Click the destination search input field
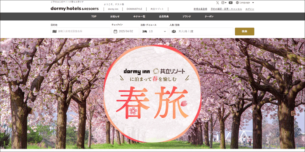This screenshot has height=152, width=305. tap(81, 31)
